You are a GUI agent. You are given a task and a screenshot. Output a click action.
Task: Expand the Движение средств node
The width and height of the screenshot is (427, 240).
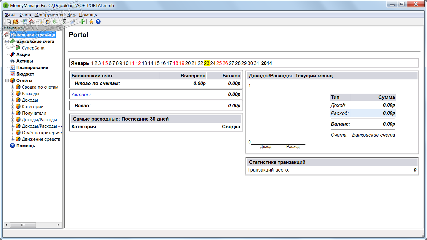click(12, 139)
